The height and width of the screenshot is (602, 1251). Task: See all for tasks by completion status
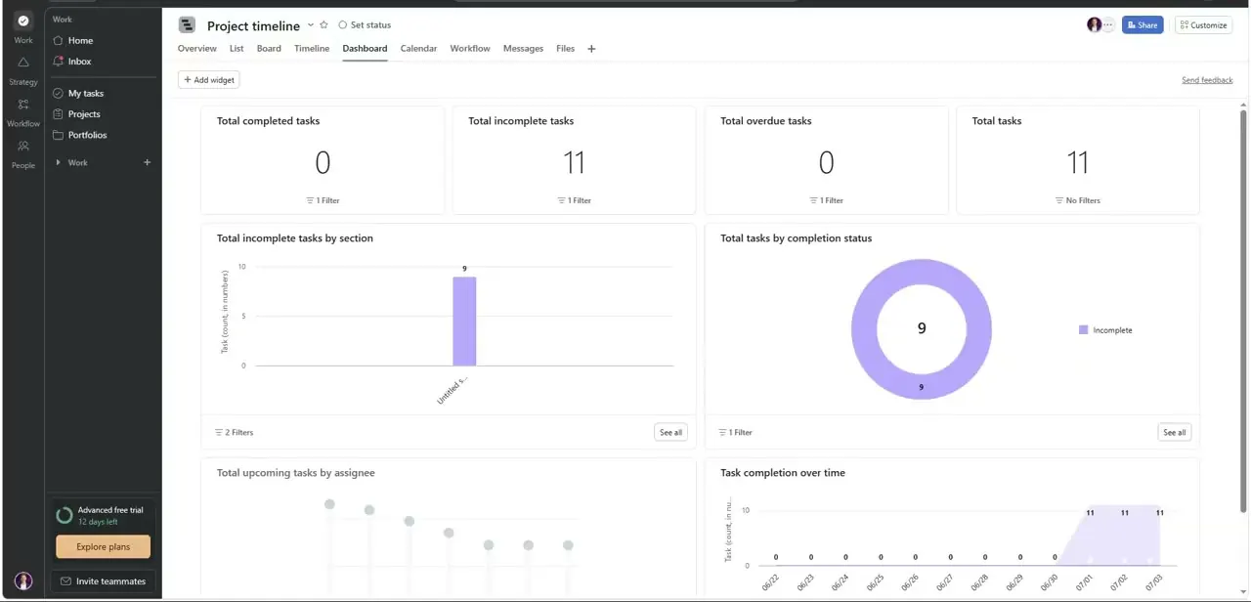(1175, 432)
